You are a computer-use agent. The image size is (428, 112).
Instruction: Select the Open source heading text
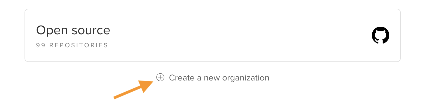pos(73,30)
